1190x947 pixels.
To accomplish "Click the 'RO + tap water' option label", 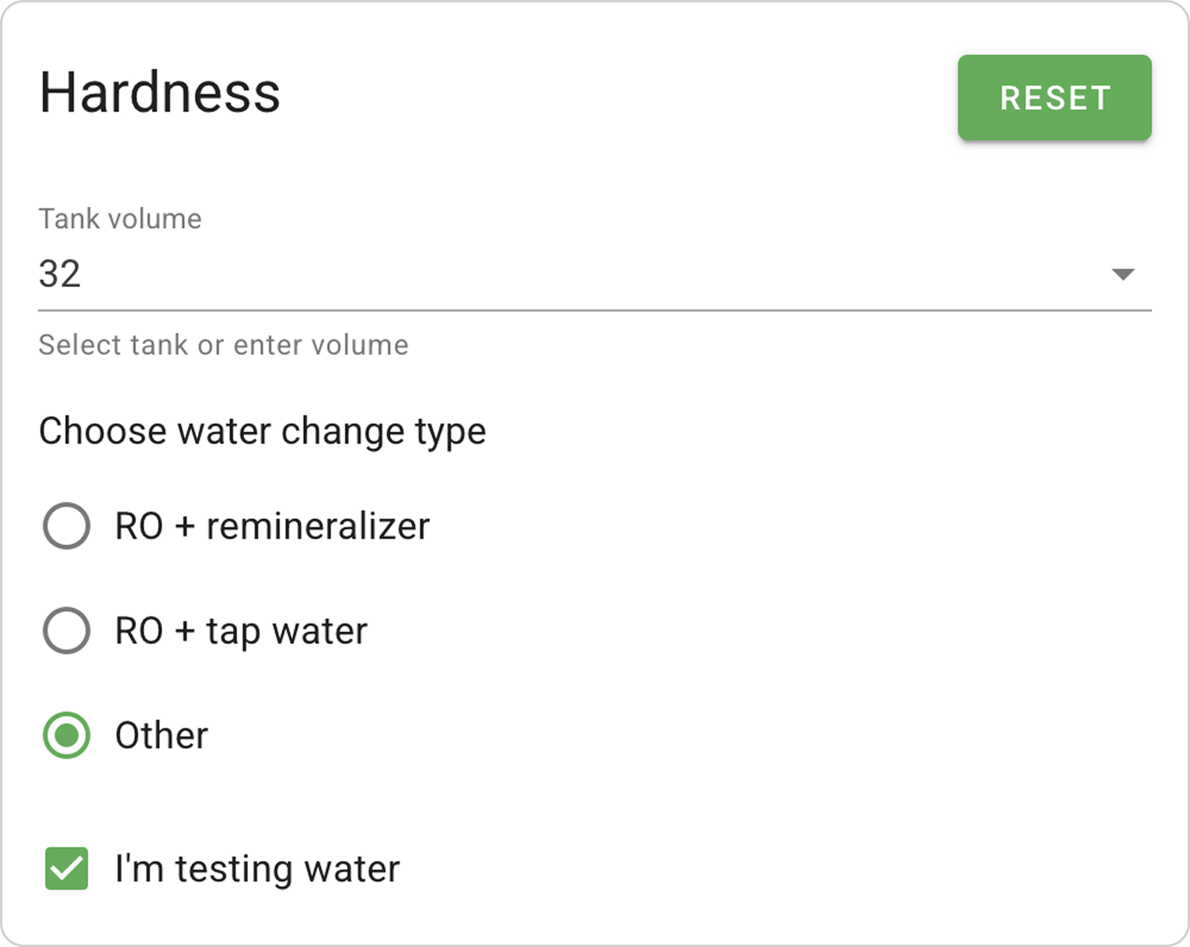I will point(242,631).
